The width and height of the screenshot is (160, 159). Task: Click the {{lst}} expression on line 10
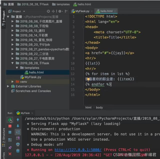(92, 63)
